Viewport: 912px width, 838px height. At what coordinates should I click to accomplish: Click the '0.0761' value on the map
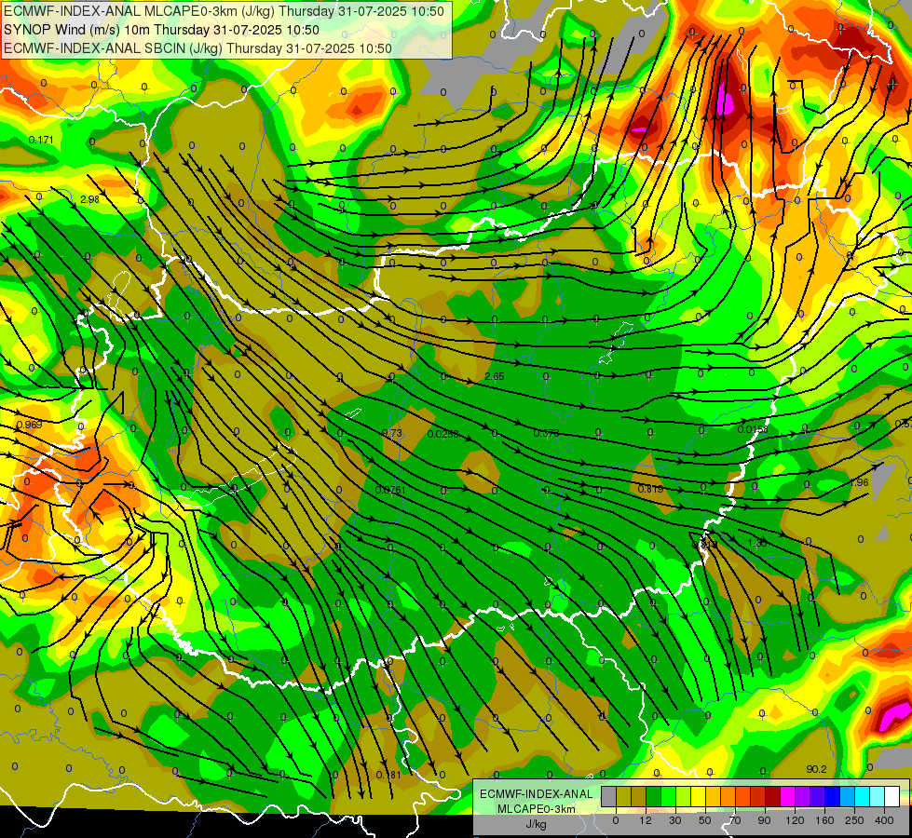tap(390, 491)
